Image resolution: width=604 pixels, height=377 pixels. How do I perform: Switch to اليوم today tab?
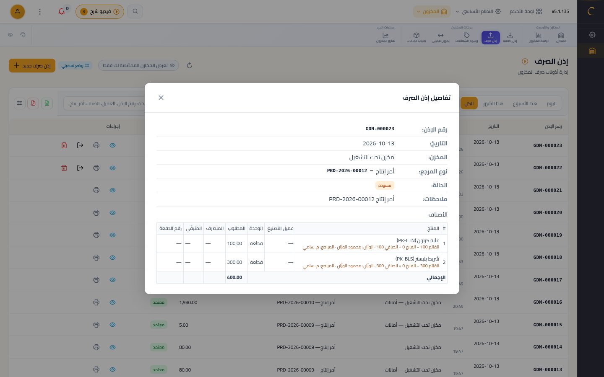(552, 103)
